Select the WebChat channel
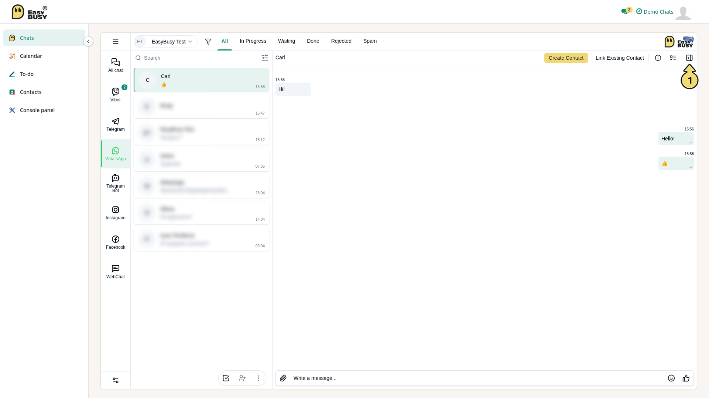This screenshot has height=398, width=709. point(116,272)
